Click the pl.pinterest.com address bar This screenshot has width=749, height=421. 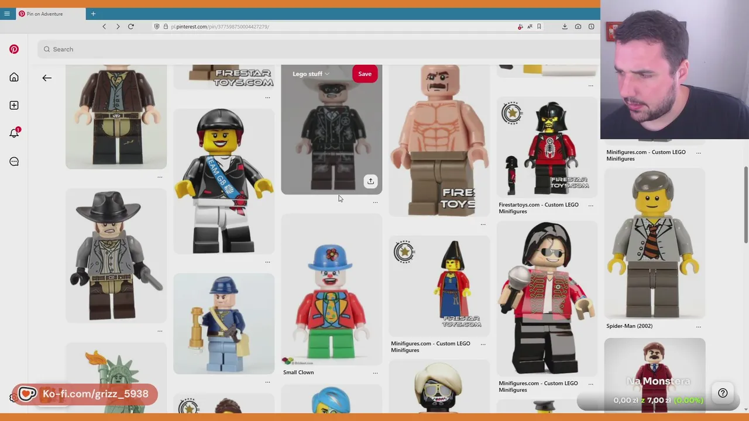pos(334,26)
